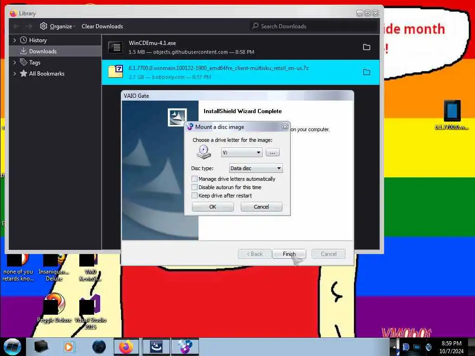Open the 6.1.7700.0.w... desktop icon
Image resolution: width=475 pixels, height=356 pixels.
coord(452,115)
